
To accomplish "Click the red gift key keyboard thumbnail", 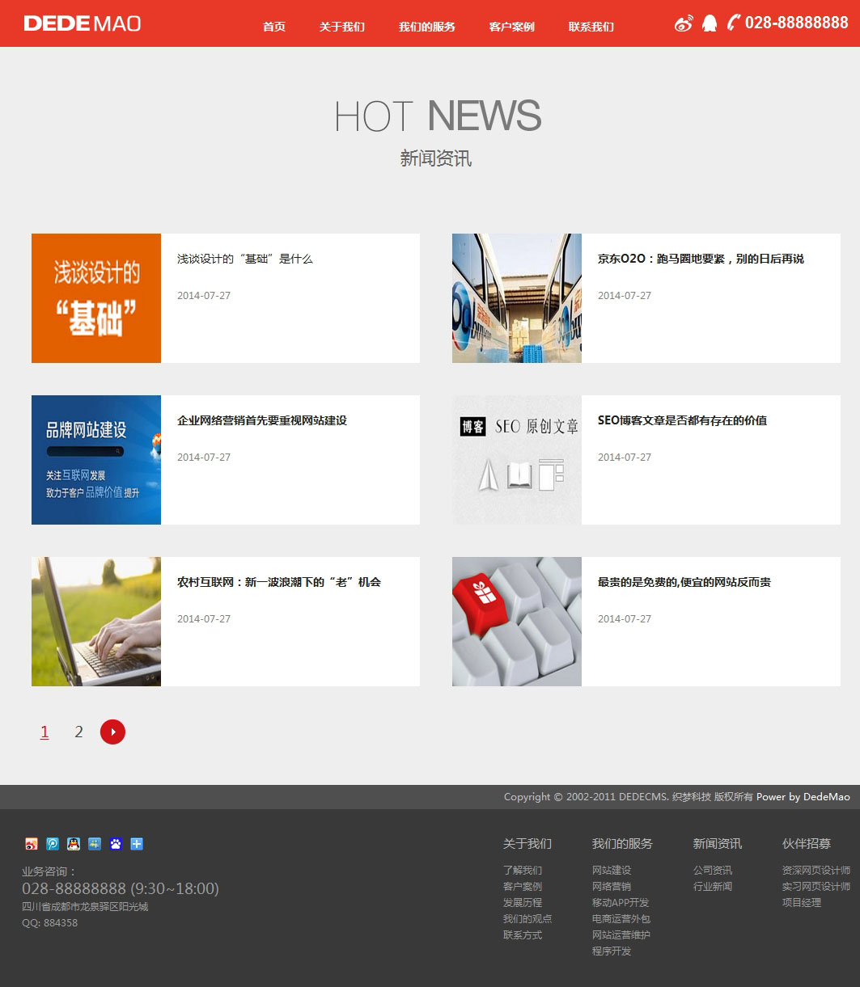I will pos(516,621).
